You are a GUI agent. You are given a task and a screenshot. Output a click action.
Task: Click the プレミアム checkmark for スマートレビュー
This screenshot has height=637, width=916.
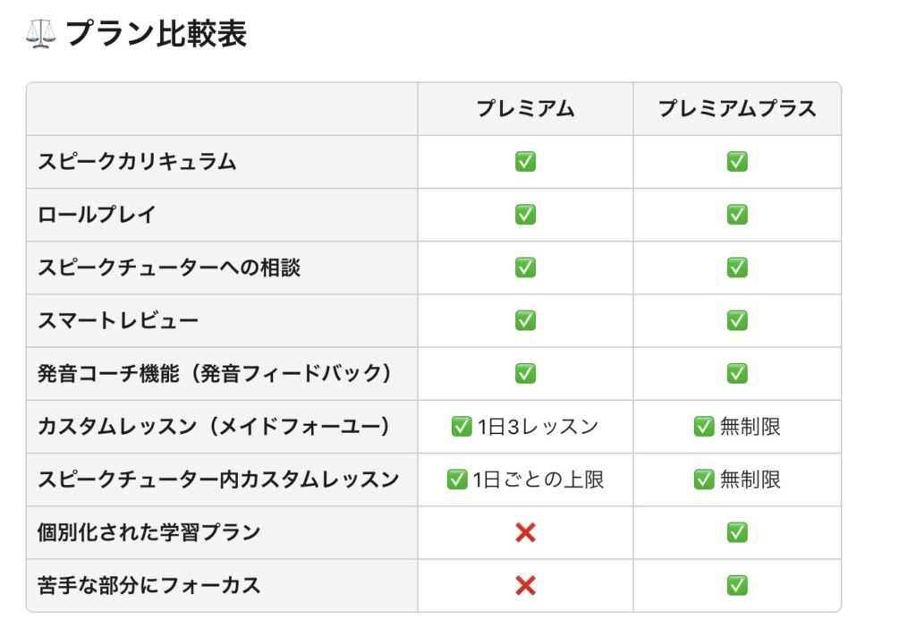(525, 320)
